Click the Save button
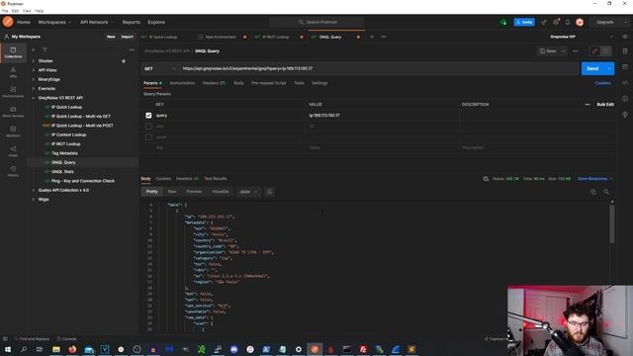Viewport: 633px width, 356px height. tap(548, 51)
